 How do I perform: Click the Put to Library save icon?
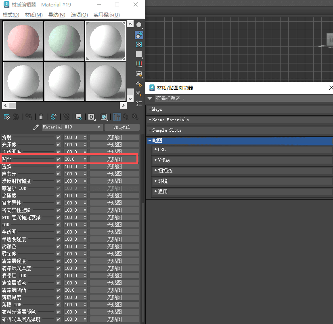79,117
